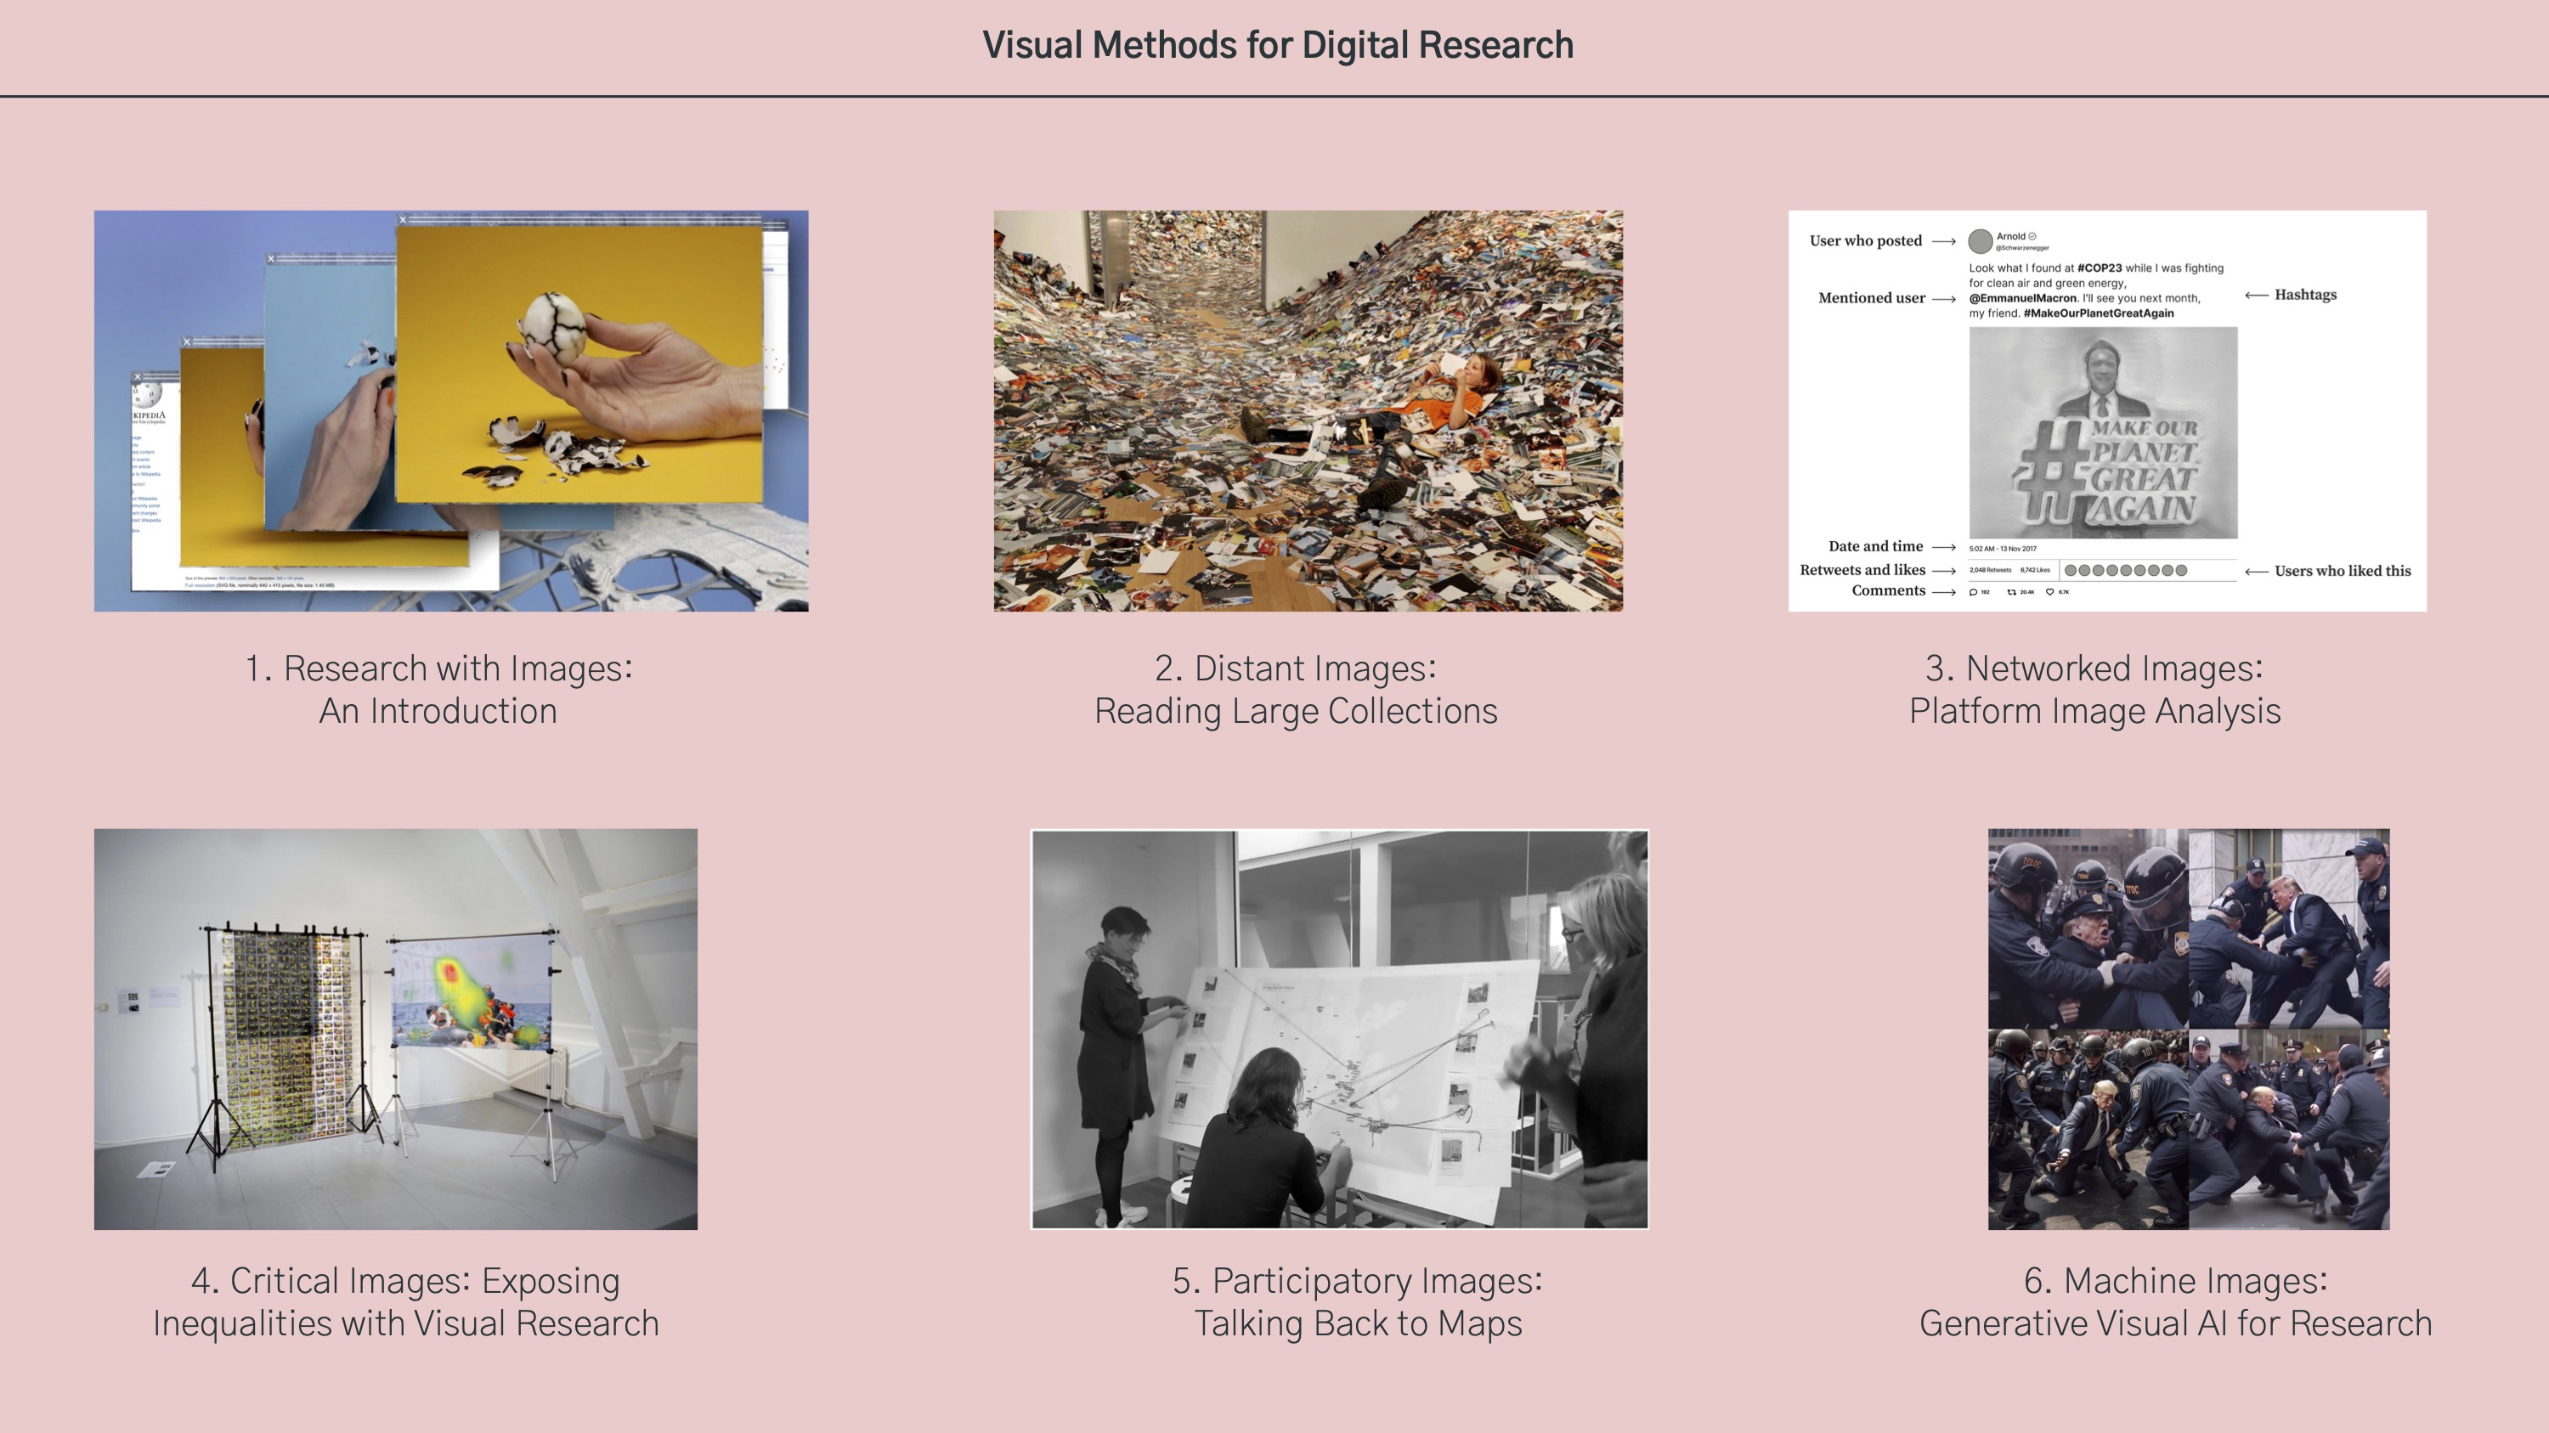
Task: Open '4. Critical Images: Exposing Inequalities' caption
Action: [x=404, y=1301]
